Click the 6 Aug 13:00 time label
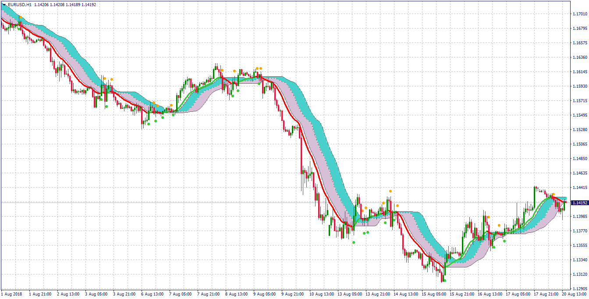This screenshot has height=299, width=589. pos(152,294)
